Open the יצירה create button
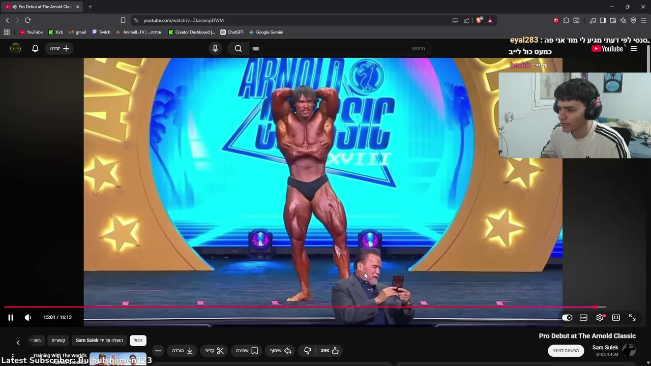Screen dimensions: 651x366 coord(60,48)
